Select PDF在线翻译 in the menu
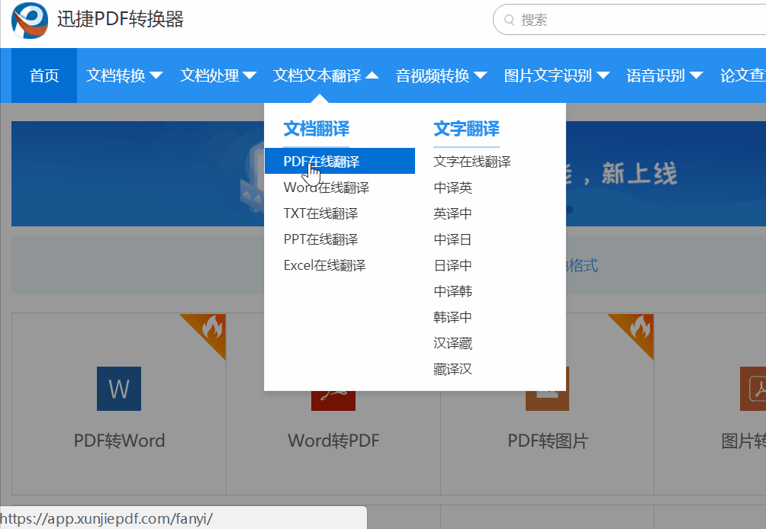 [322, 161]
